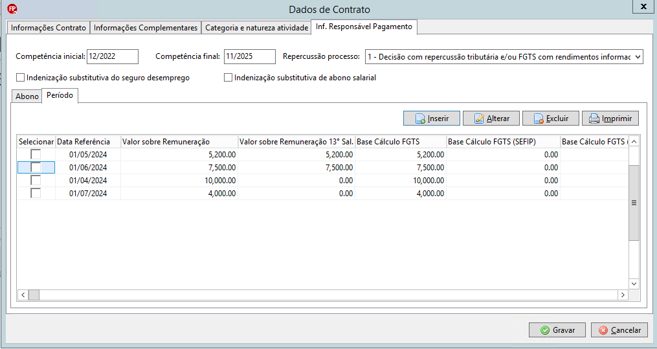Image resolution: width=657 pixels, height=349 pixels.
Task: Click the Data Referência column header
Action: pyautogui.click(x=88, y=142)
